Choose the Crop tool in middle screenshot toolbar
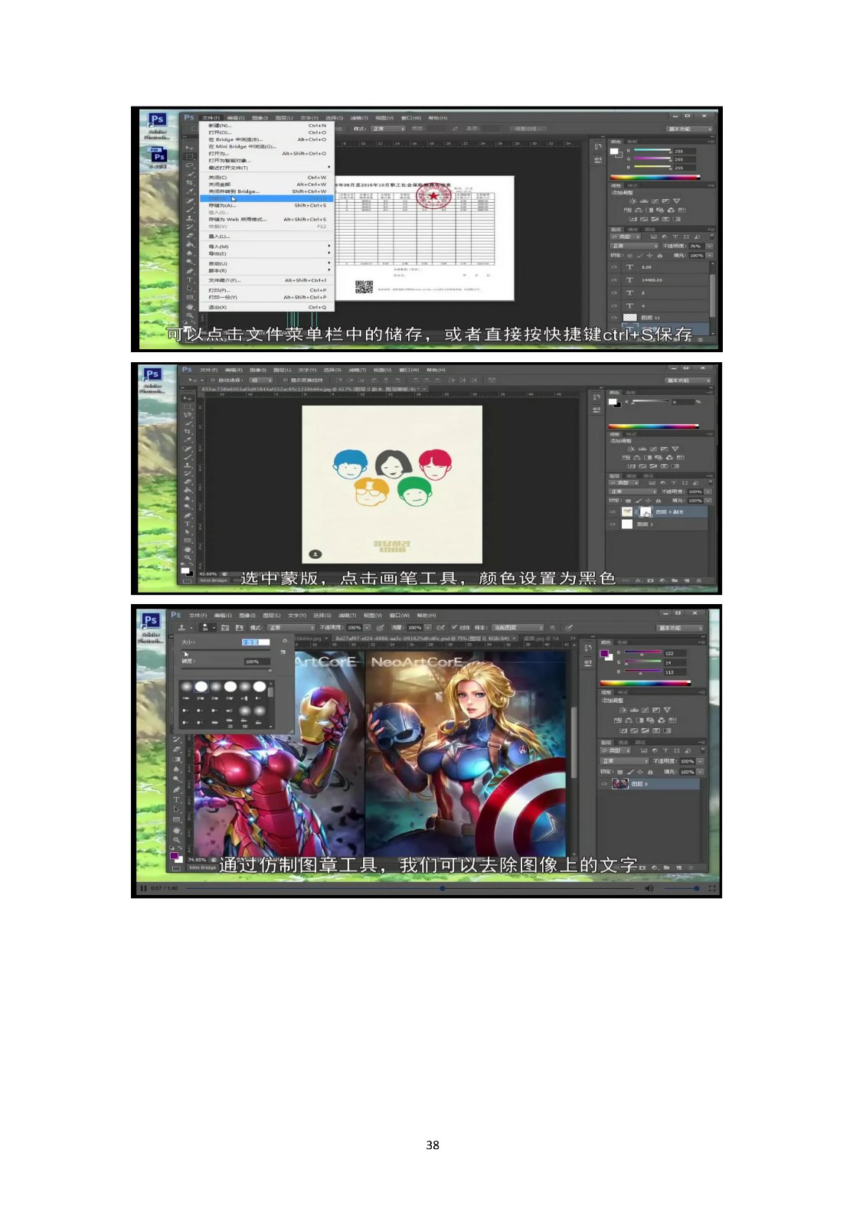Screen dimensions: 866x1225 point(188,432)
